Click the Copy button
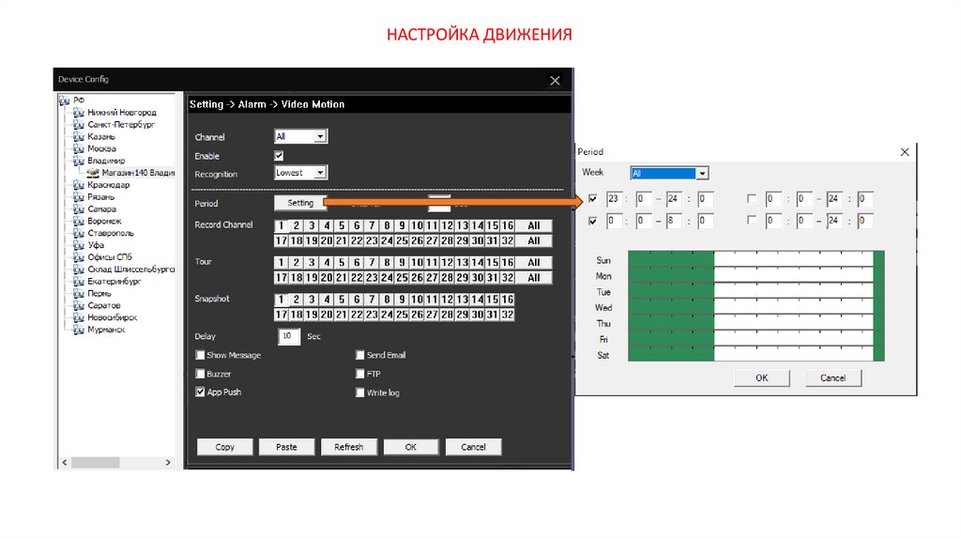 coord(225,447)
